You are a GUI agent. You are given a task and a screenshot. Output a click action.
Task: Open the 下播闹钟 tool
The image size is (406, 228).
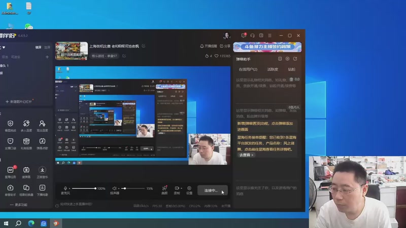pos(42,191)
